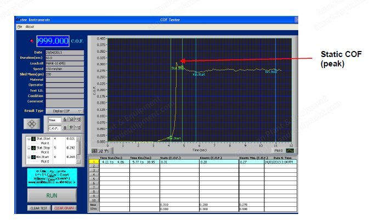Click the Duration(sec) field
Image resolution: width=369 pixels, height=220 pixels.
point(65,58)
